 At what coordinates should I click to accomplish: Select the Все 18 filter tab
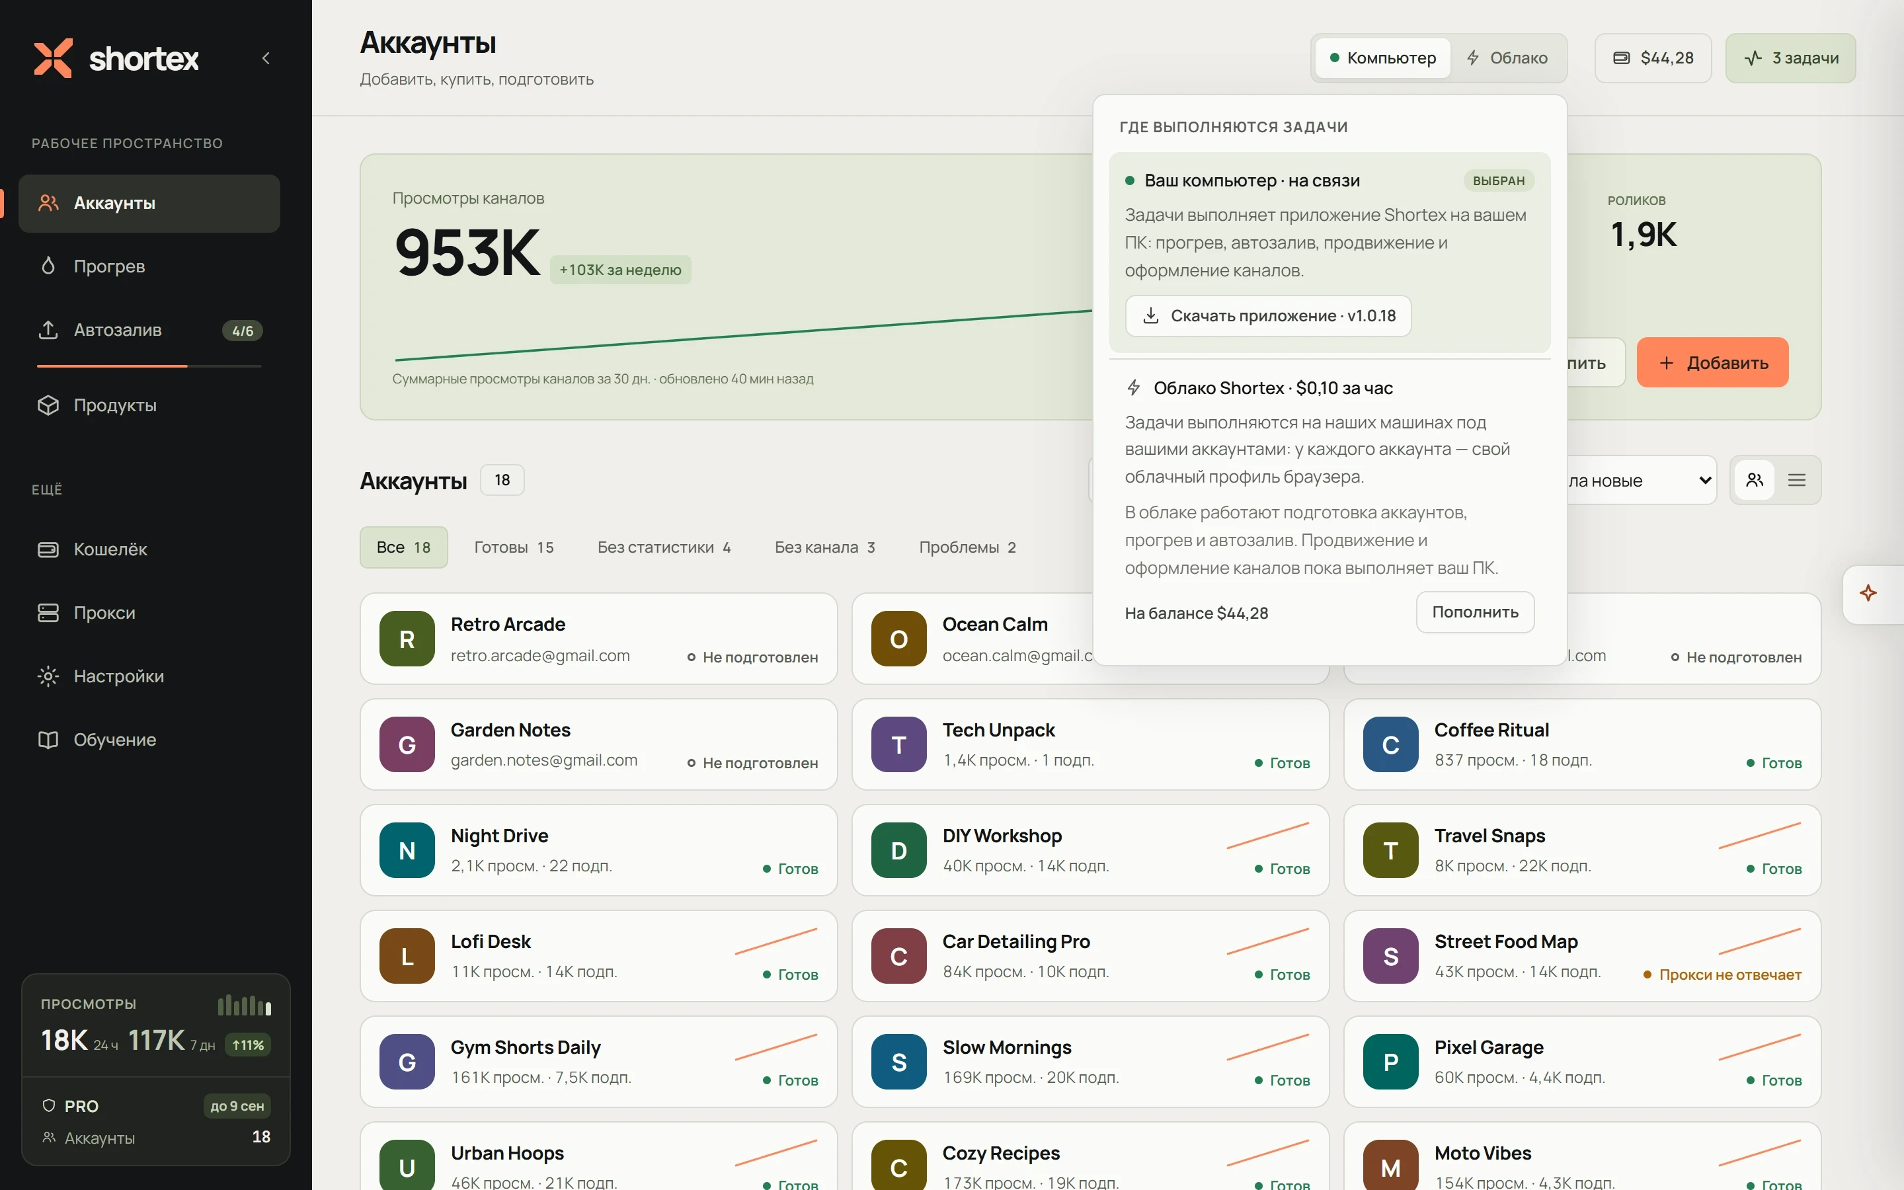(x=404, y=547)
